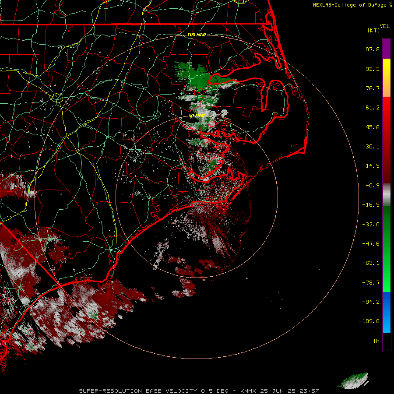Select the -63.1 scale value
Viewport: 394px width, 394px height.
[x=371, y=263]
